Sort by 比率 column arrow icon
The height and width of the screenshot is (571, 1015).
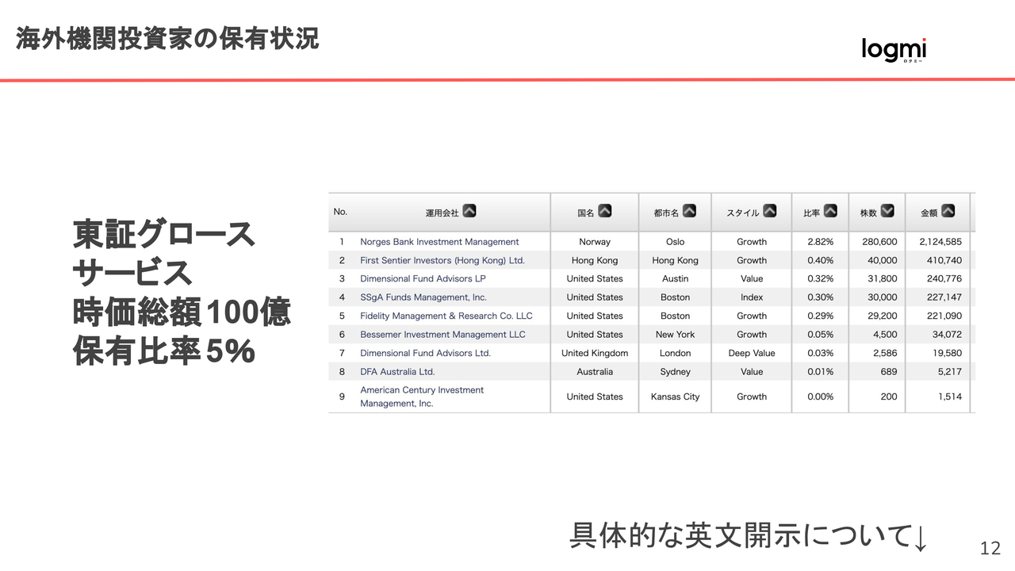pos(830,211)
